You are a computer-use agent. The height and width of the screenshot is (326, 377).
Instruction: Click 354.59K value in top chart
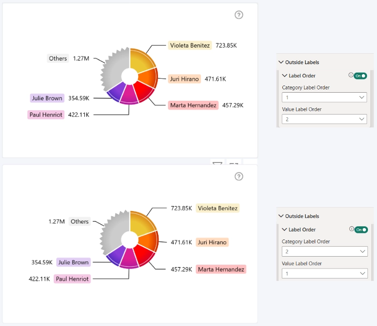point(79,98)
